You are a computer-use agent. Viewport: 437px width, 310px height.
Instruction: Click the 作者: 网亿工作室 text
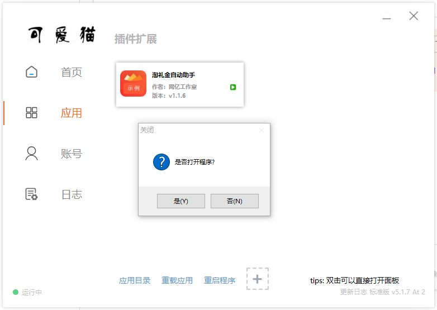point(174,87)
